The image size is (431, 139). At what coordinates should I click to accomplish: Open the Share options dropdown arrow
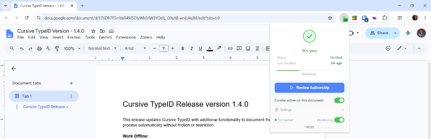pyautogui.click(x=396, y=33)
